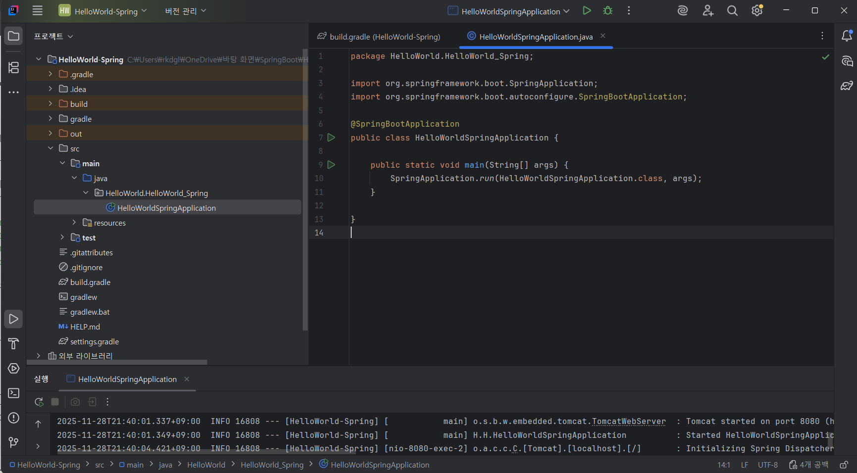Open the Build hammer tool window

13,343
